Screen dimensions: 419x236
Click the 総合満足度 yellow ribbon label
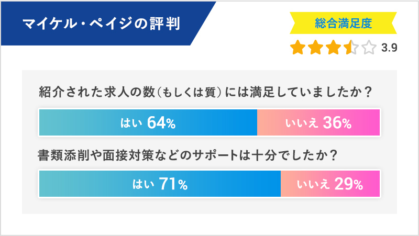pyautogui.click(x=343, y=24)
